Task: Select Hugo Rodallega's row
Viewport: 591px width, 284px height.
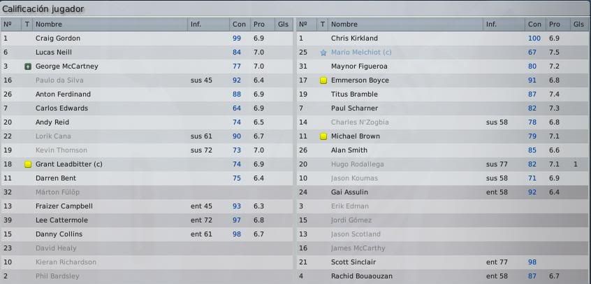Action: pyautogui.click(x=443, y=164)
